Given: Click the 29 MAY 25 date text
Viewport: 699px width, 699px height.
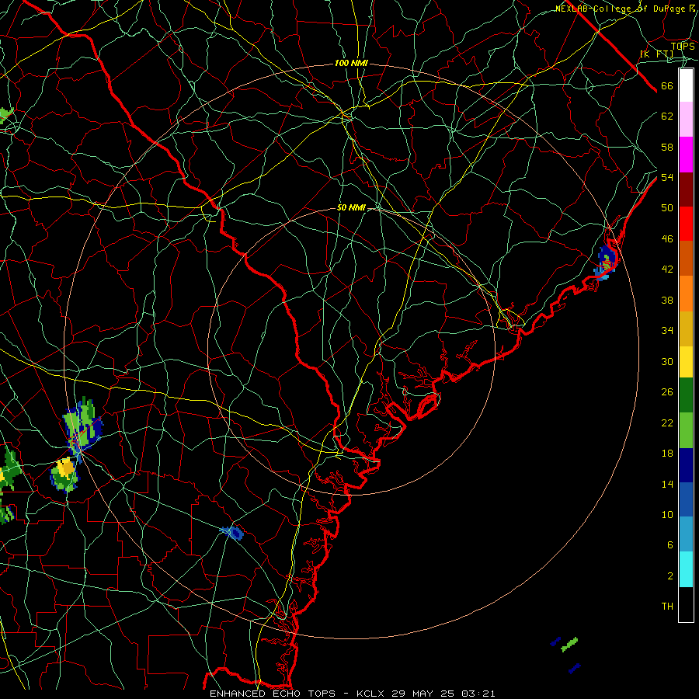Looking at the screenshot, I should coord(423,694).
